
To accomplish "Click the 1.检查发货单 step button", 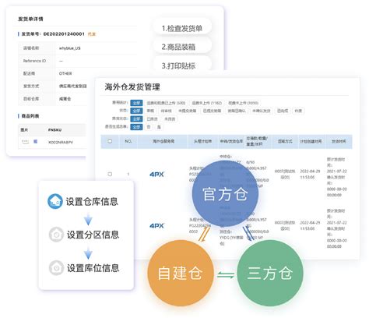I will (182, 28).
